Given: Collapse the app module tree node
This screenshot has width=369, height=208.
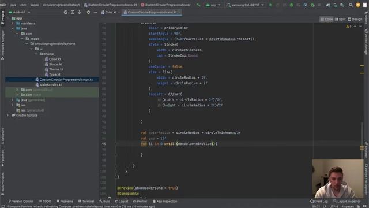Looking at the screenshot, I should 8,18.
